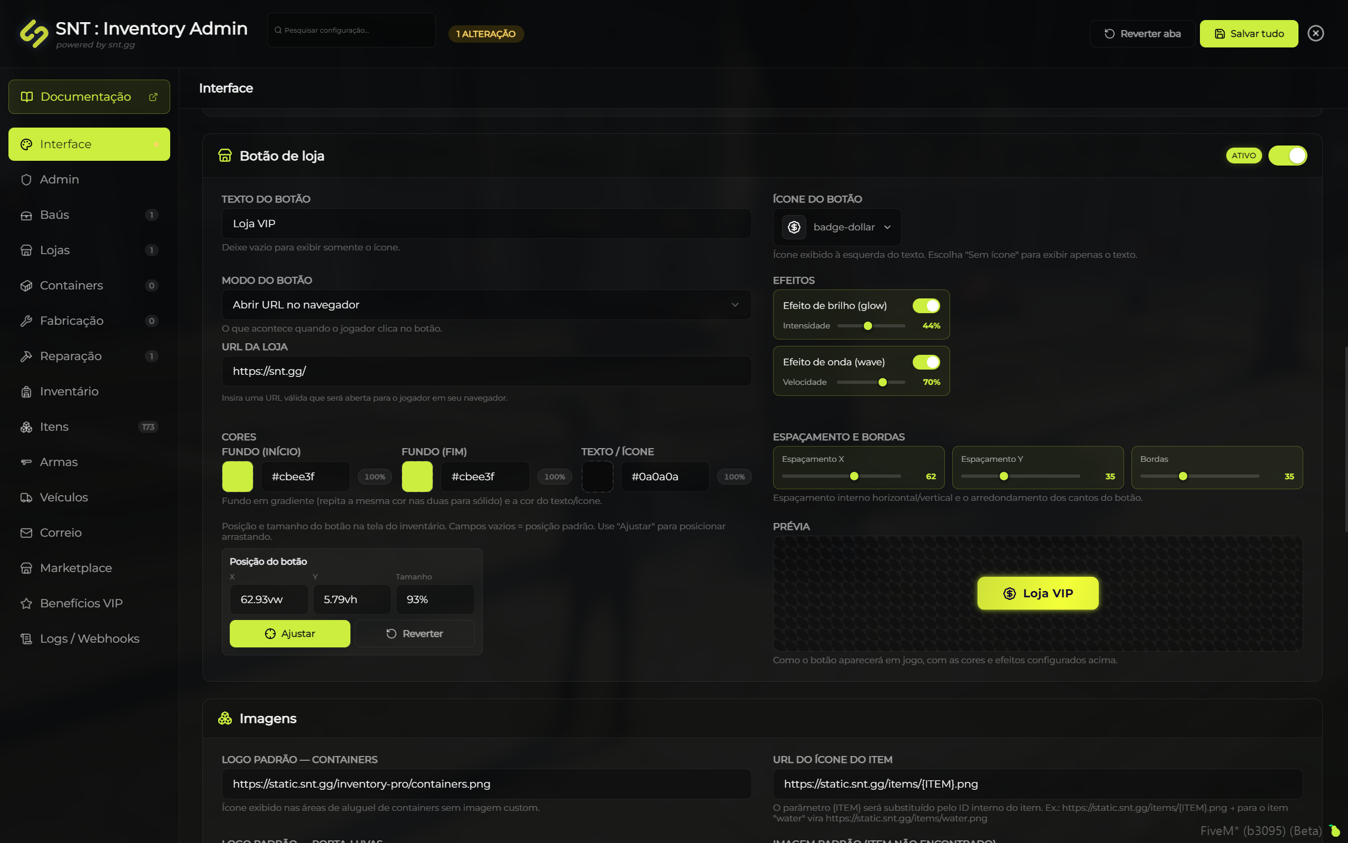Click the Fabricação wrench icon
This screenshot has width=1348, height=843.
click(26, 321)
